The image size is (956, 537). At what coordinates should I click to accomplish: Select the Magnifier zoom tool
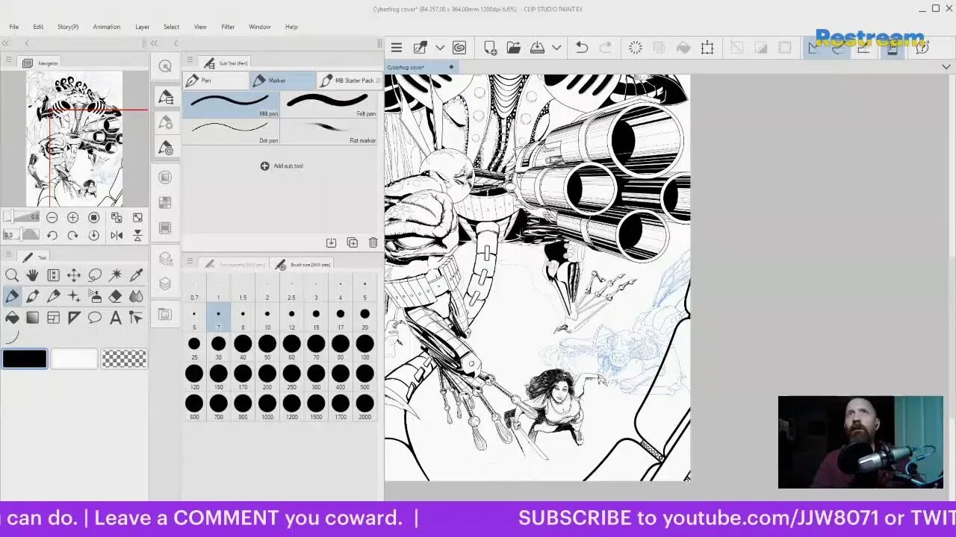click(x=12, y=275)
